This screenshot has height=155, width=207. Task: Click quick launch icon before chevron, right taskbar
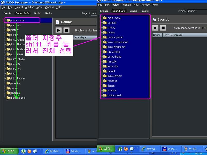(x=132, y=149)
